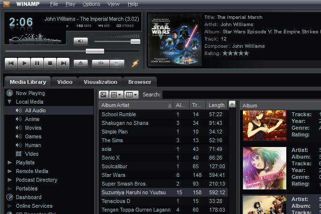Toggle shuffle mode
Viewport: 321px width, 214px height.
(x=101, y=63)
